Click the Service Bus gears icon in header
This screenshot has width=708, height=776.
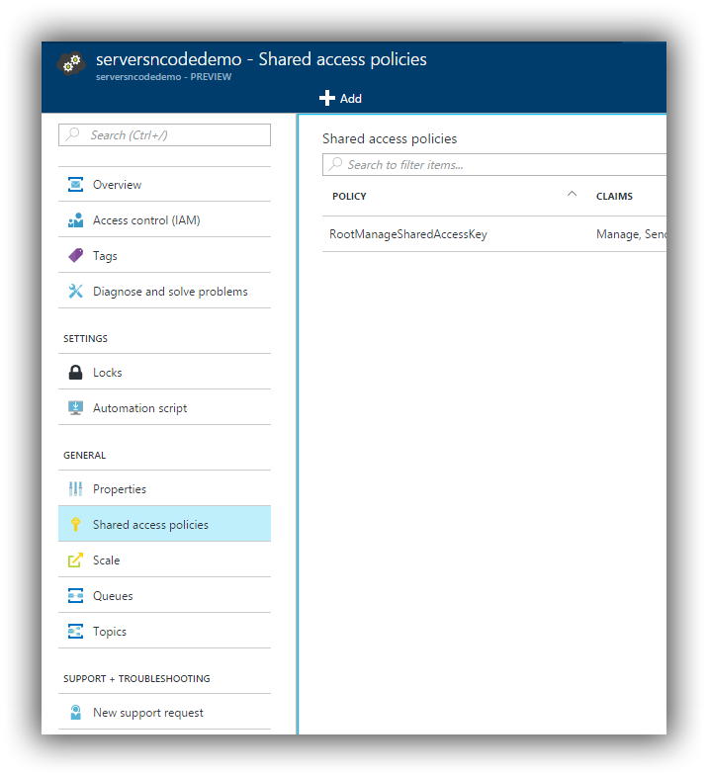[x=71, y=63]
